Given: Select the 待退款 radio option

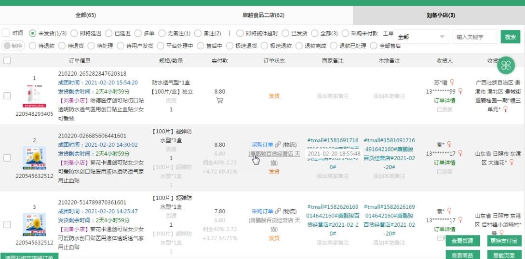Looking at the screenshot, I should [x=33, y=46].
